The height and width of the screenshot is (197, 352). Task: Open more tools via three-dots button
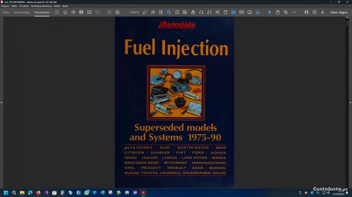294,12
